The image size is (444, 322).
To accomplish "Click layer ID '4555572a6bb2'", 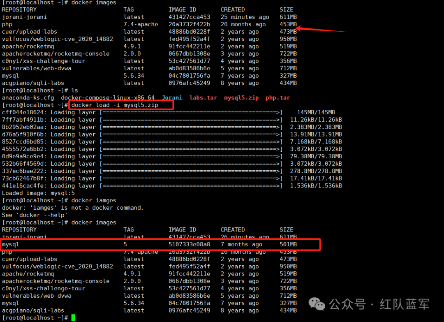I will (x=23, y=149).
